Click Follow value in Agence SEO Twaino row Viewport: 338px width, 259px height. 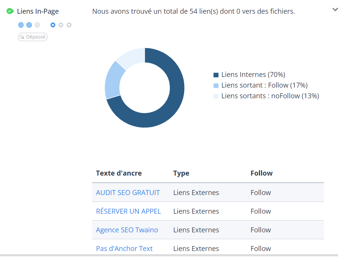(x=261, y=230)
